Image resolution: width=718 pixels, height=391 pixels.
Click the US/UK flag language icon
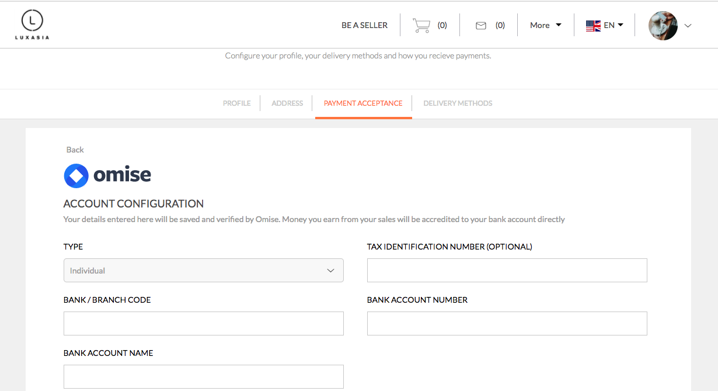pos(594,25)
